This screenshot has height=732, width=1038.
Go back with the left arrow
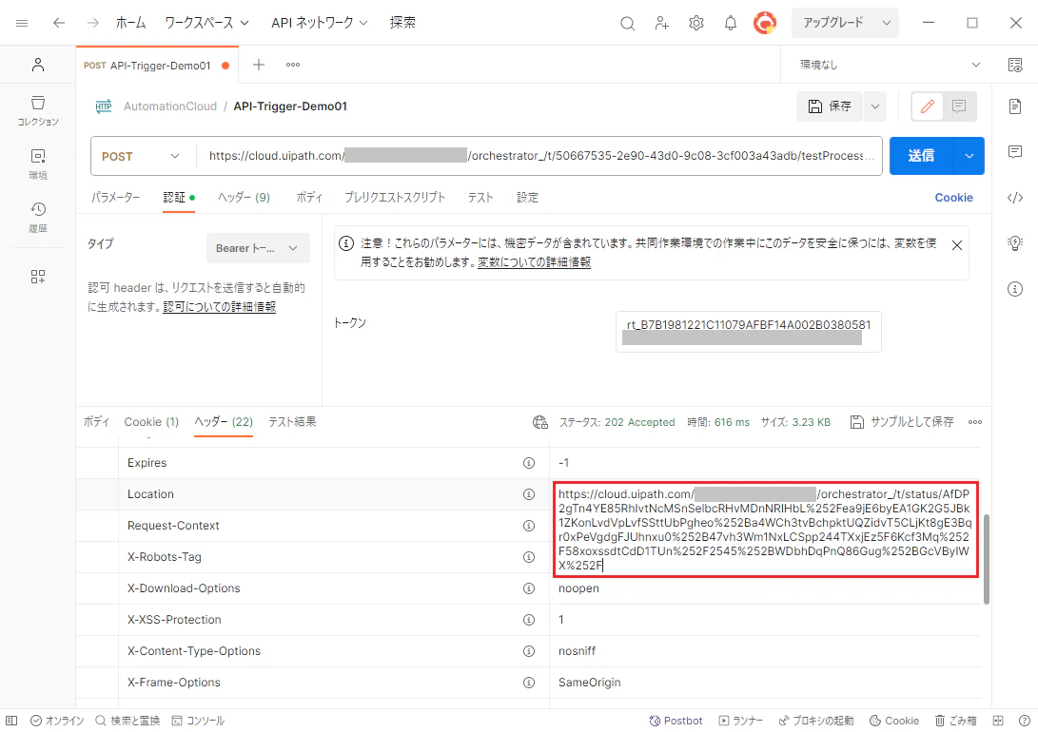point(59,23)
